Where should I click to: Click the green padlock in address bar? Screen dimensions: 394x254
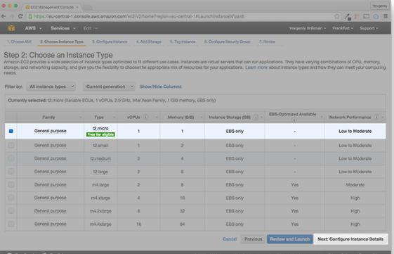[30, 16]
